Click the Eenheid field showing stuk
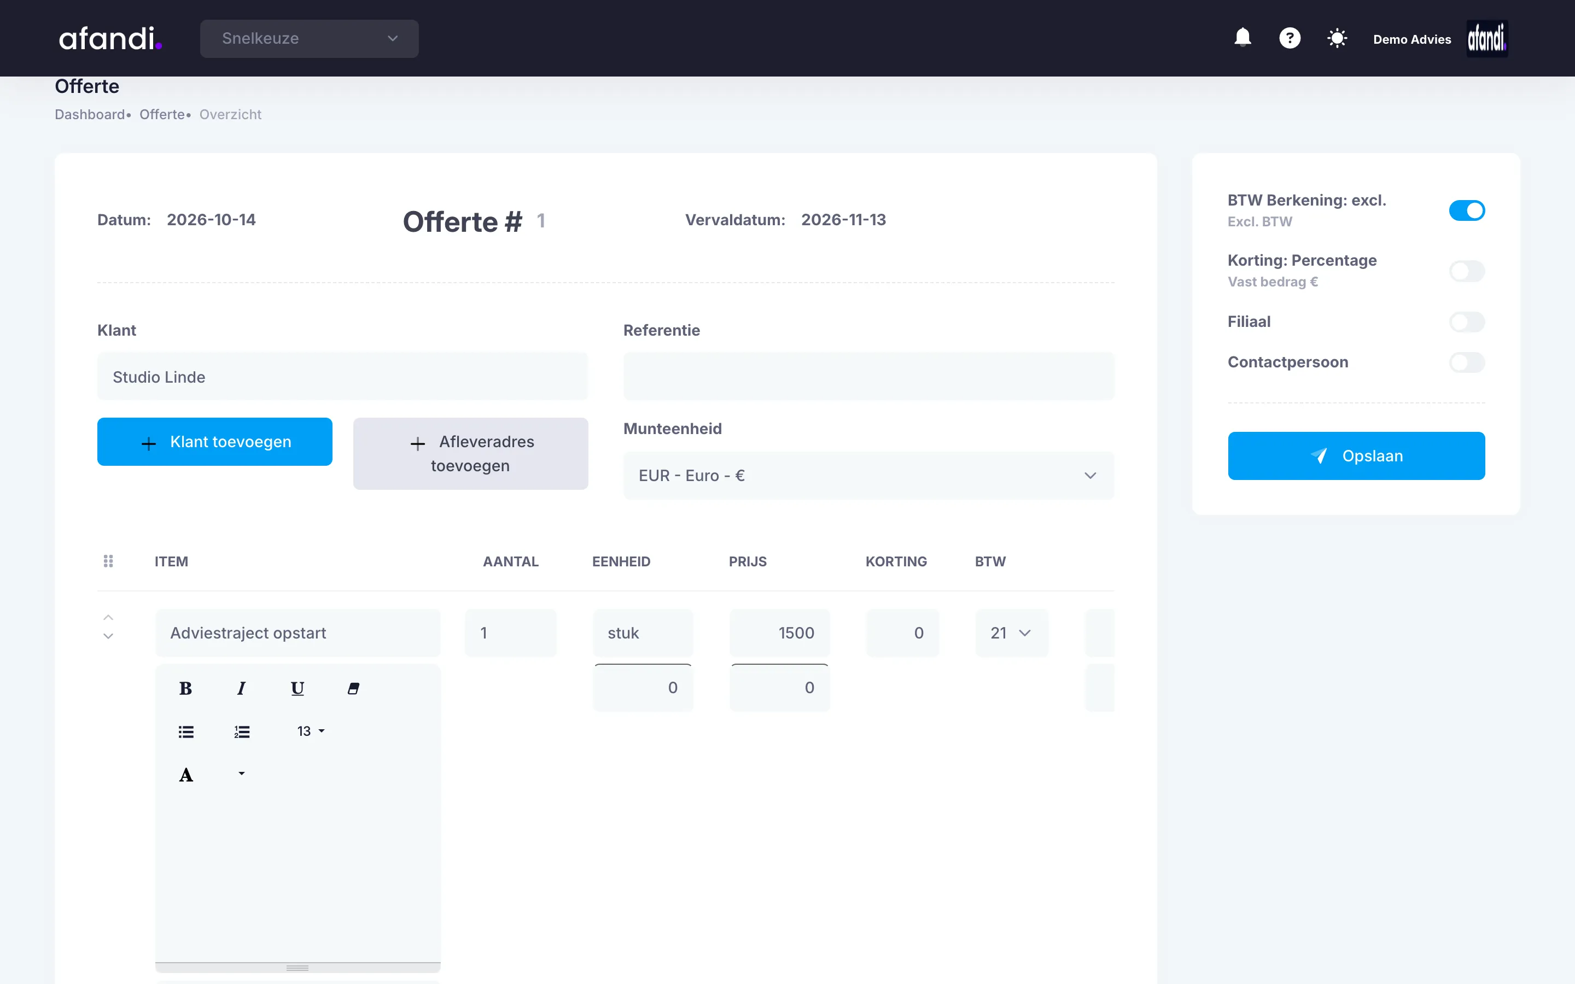This screenshot has width=1575, height=984. coord(643,632)
